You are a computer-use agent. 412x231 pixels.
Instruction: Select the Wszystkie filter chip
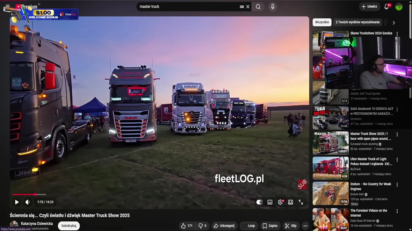point(322,22)
